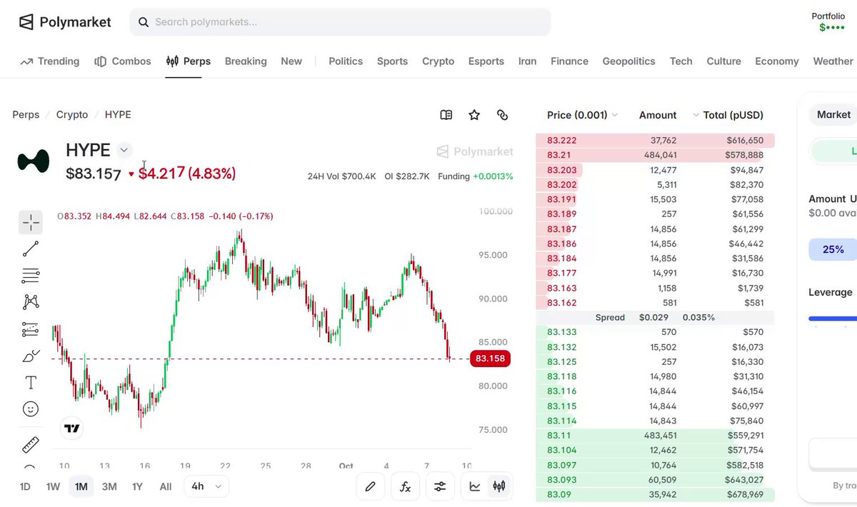Image resolution: width=857 pixels, height=507 pixels.
Task: Click the pencil draw button below chart
Action: coord(370,487)
